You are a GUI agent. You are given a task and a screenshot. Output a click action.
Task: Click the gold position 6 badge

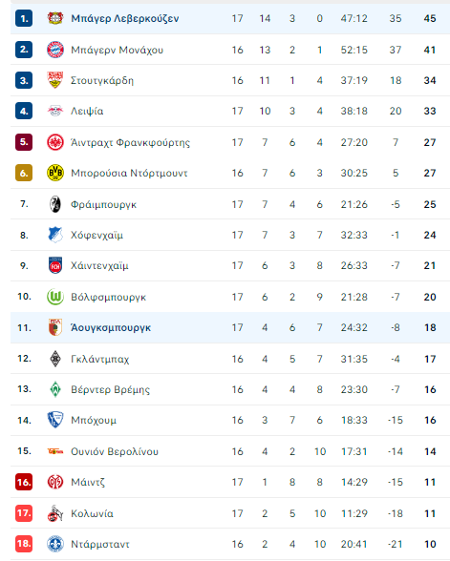click(x=24, y=173)
